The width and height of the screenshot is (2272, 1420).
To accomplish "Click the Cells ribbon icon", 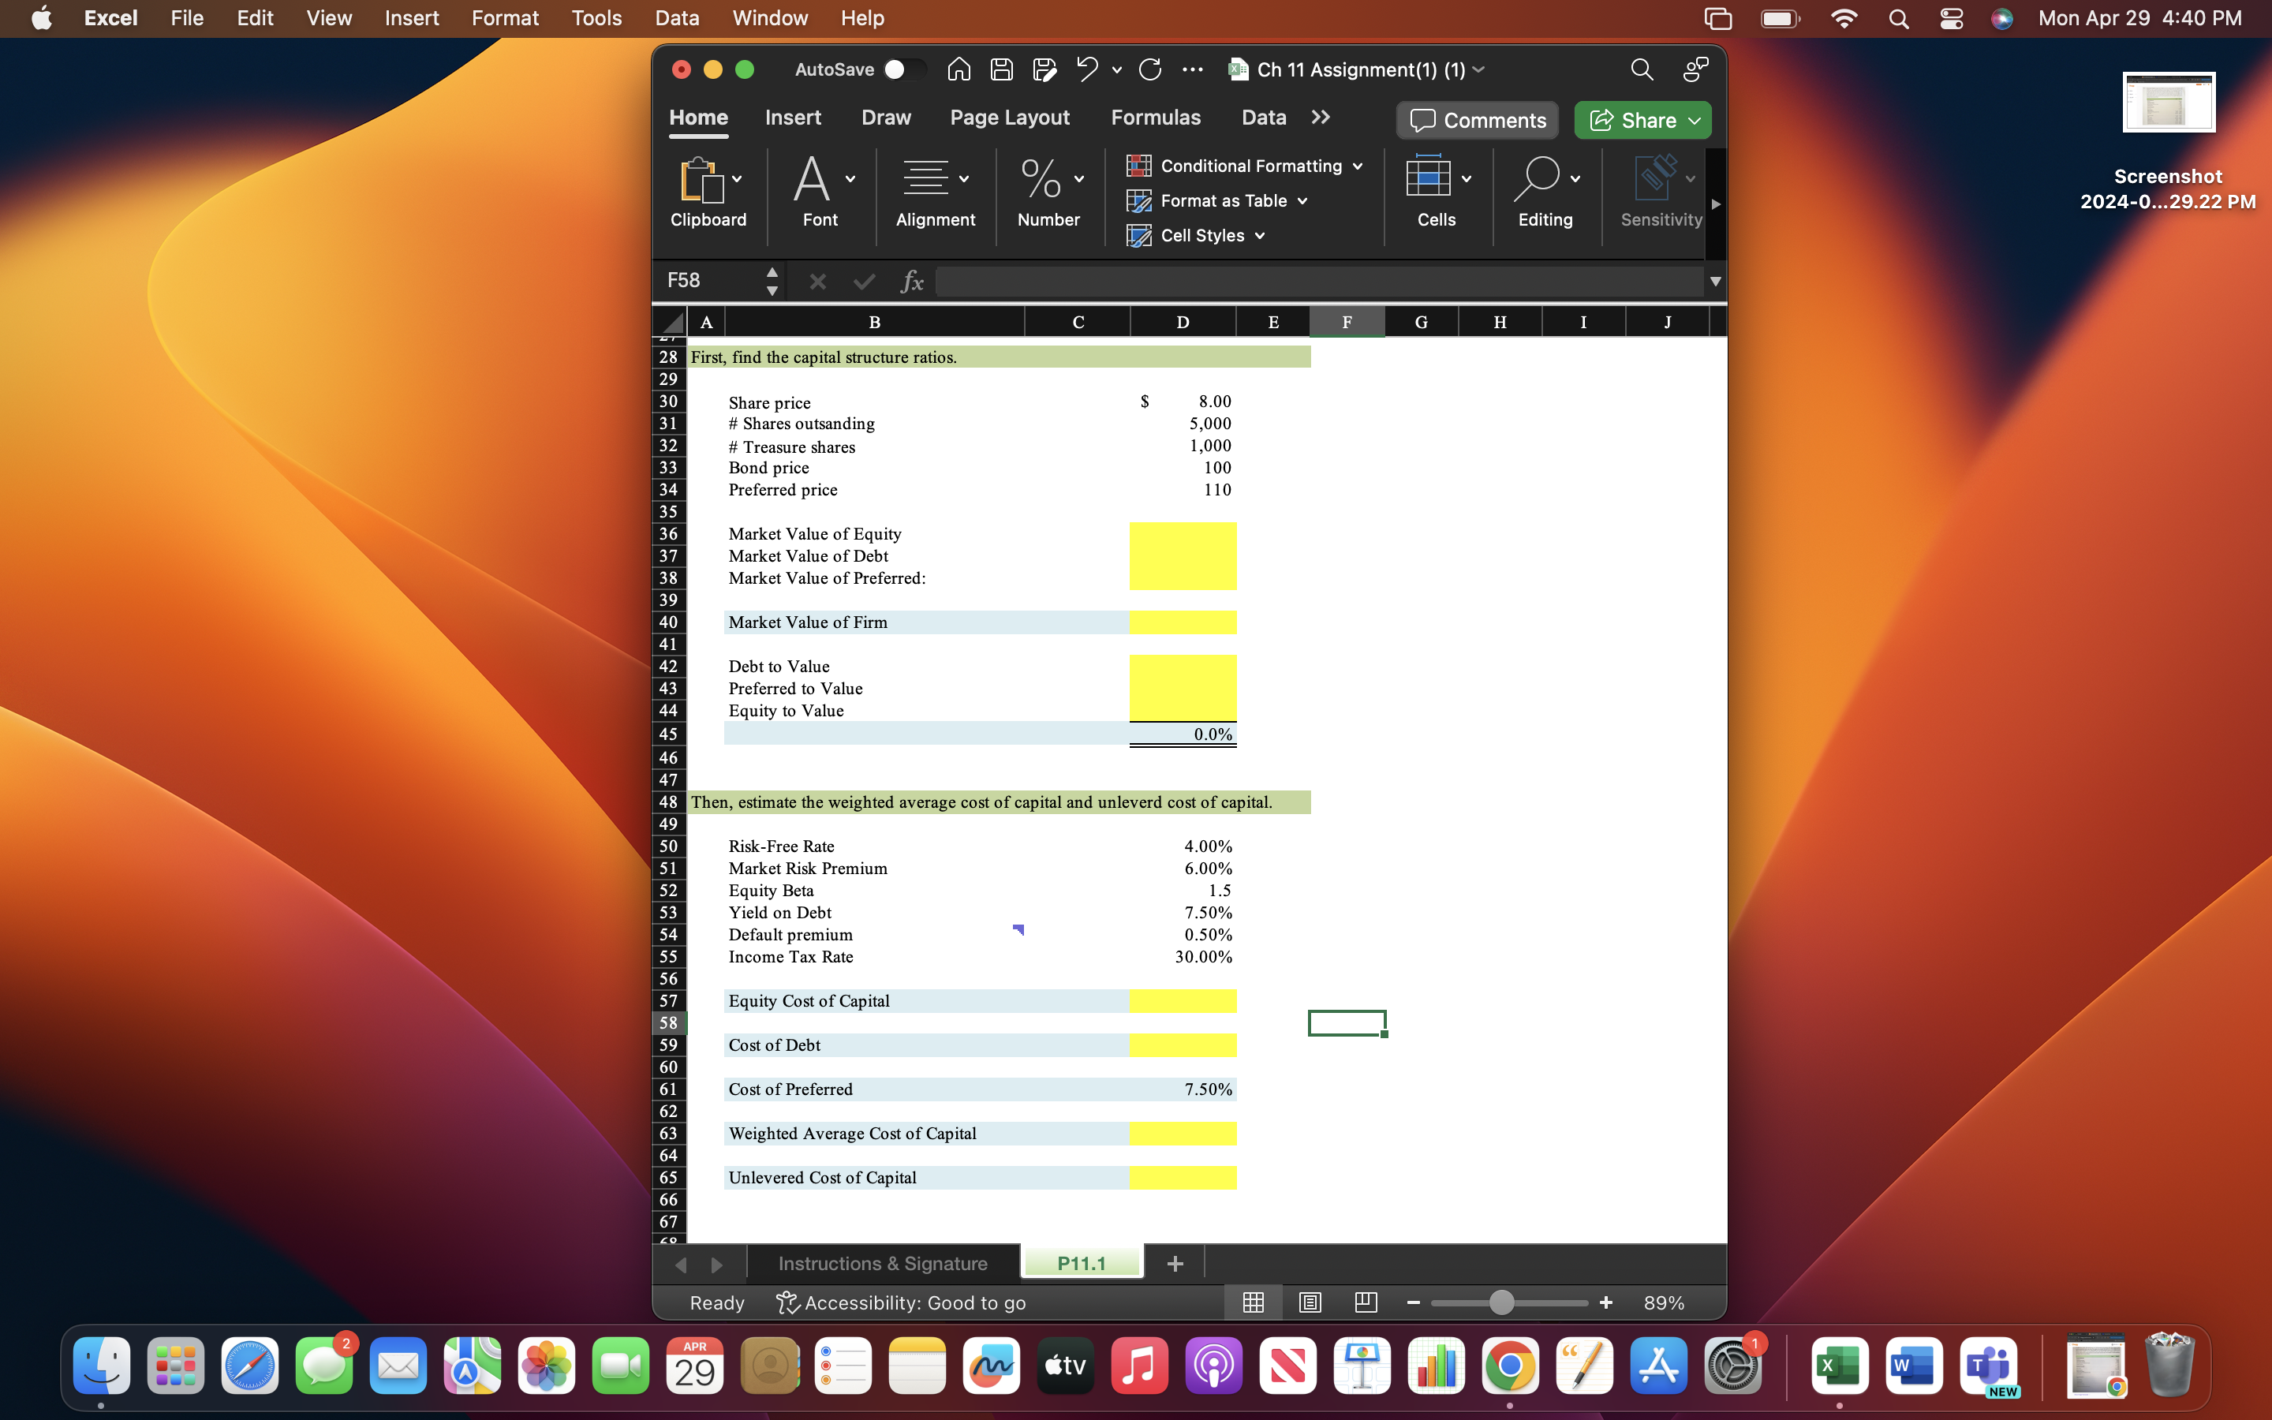I will click(x=1428, y=178).
